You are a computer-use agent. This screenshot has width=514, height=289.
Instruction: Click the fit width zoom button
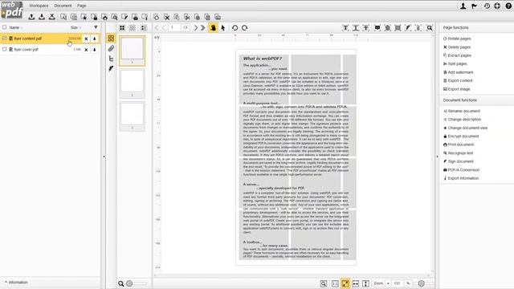pos(355,283)
